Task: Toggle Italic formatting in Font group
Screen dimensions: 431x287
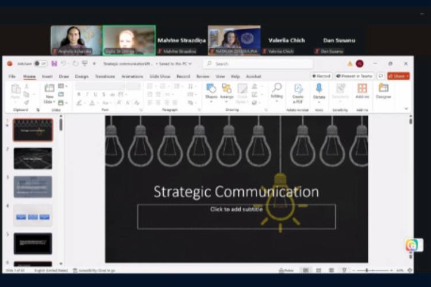Action: (x=86, y=95)
